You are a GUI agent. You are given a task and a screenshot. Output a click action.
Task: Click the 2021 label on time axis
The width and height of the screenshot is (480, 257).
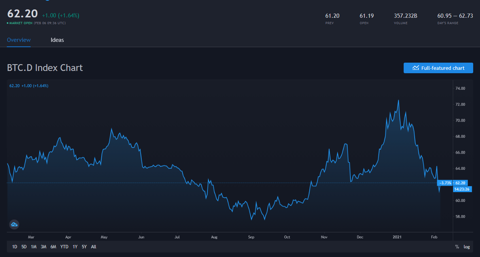tap(397, 237)
